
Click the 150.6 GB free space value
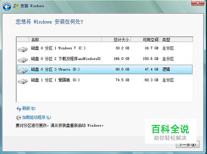[151, 59]
